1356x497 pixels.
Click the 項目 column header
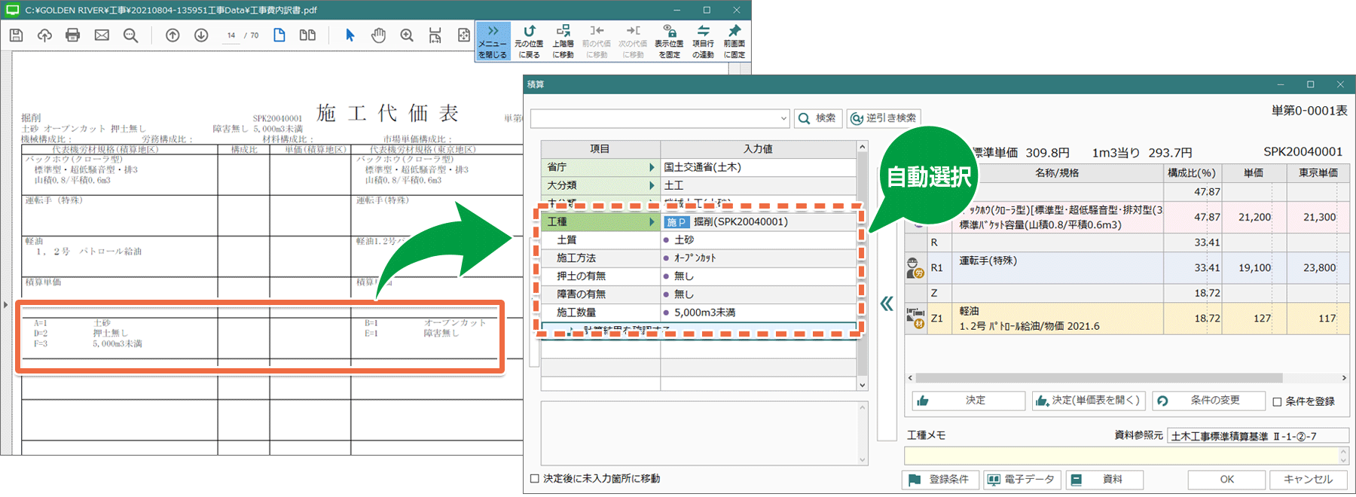click(x=600, y=149)
